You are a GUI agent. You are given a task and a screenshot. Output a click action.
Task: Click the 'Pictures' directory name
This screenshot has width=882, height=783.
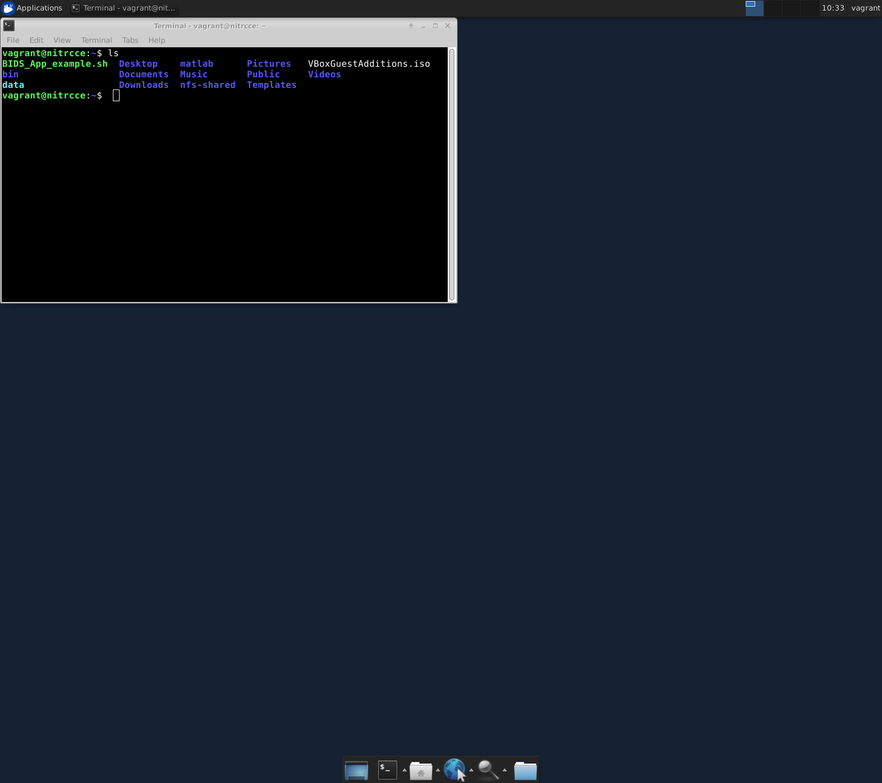click(x=269, y=64)
